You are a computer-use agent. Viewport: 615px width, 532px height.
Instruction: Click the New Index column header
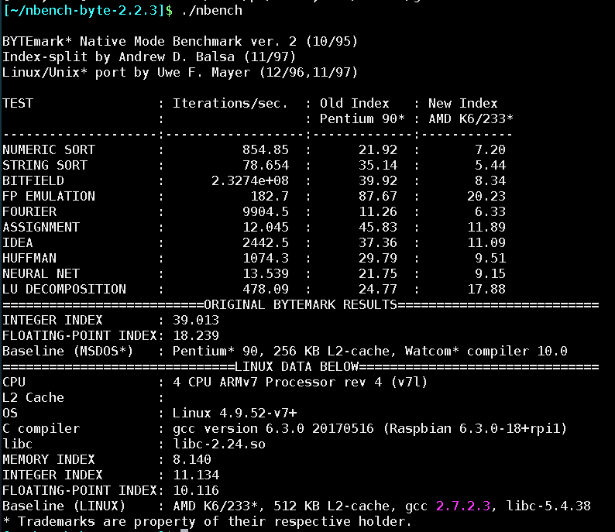[x=463, y=104]
